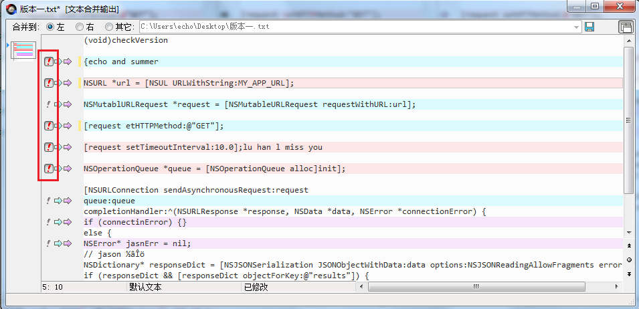Take right purple arrow for 'queue:queue' line
639x309 pixels.
coord(68,200)
